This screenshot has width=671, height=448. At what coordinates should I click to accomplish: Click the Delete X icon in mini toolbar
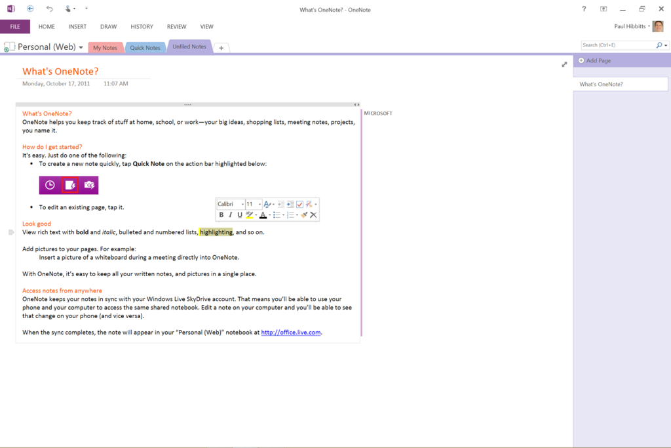tap(313, 215)
